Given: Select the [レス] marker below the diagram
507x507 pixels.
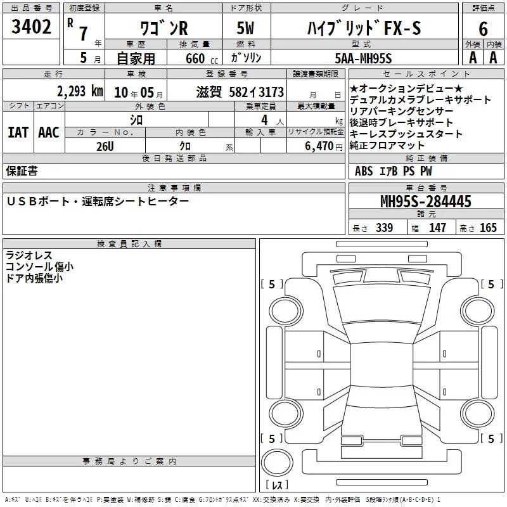Looking at the screenshot, I should 278,485.
